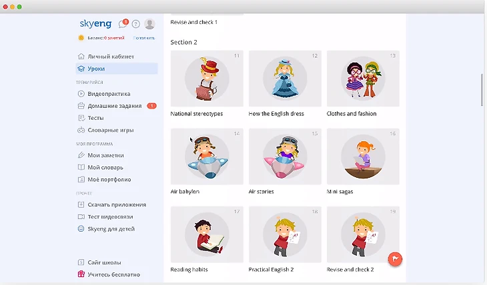Click the yellow minimize window button
The width and height of the screenshot is (487, 285).
(x=13, y=7)
